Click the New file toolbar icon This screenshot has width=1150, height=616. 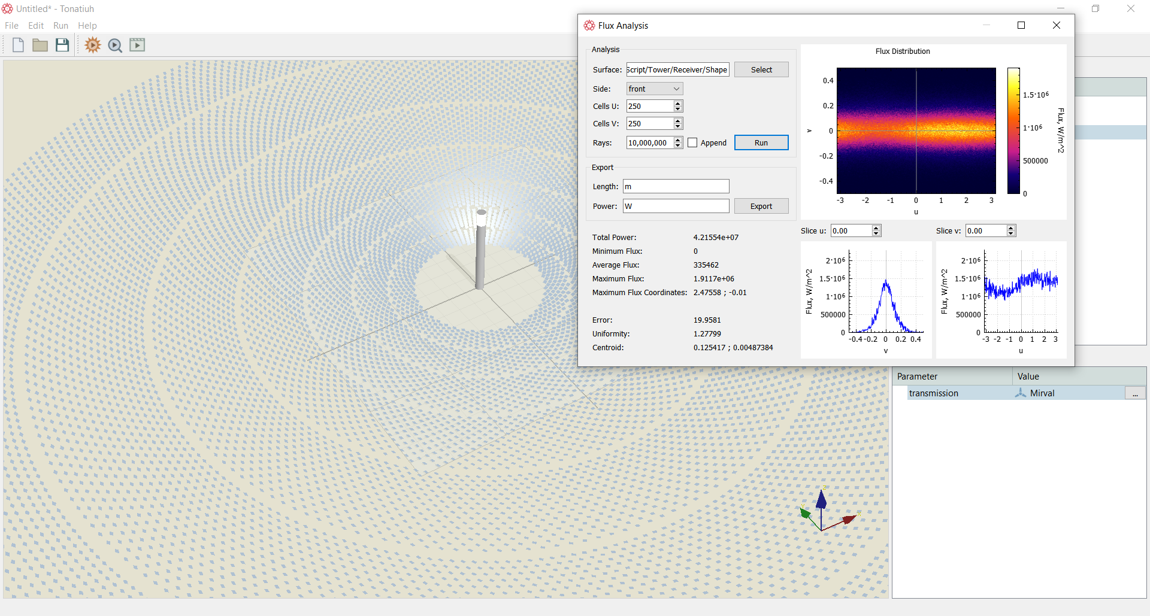point(18,45)
